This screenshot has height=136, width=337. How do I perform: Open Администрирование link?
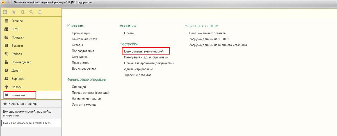[x=138, y=69]
